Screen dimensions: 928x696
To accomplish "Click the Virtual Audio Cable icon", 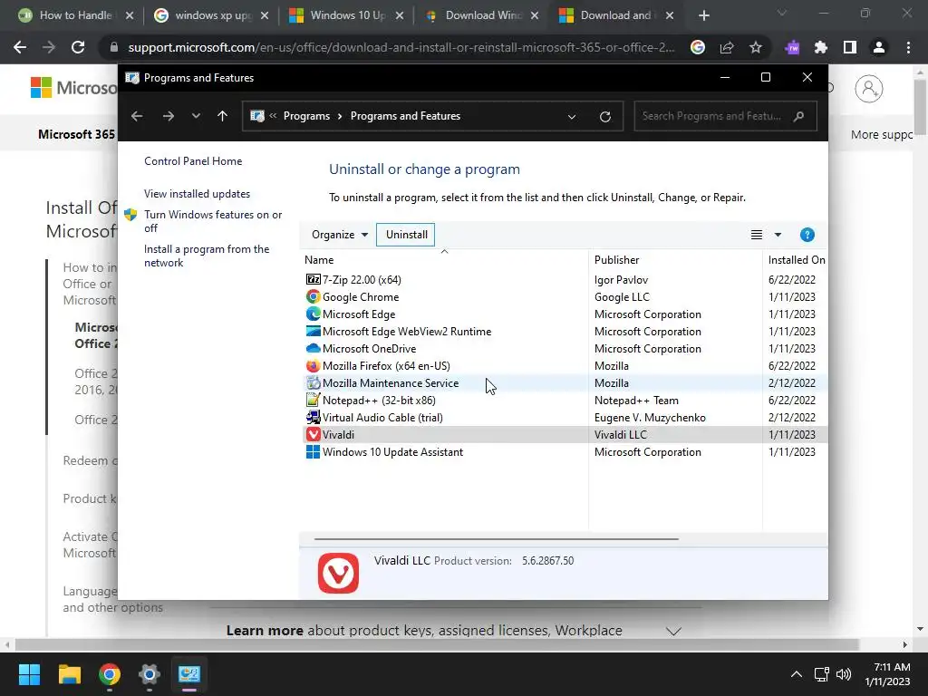I will coord(313,417).
